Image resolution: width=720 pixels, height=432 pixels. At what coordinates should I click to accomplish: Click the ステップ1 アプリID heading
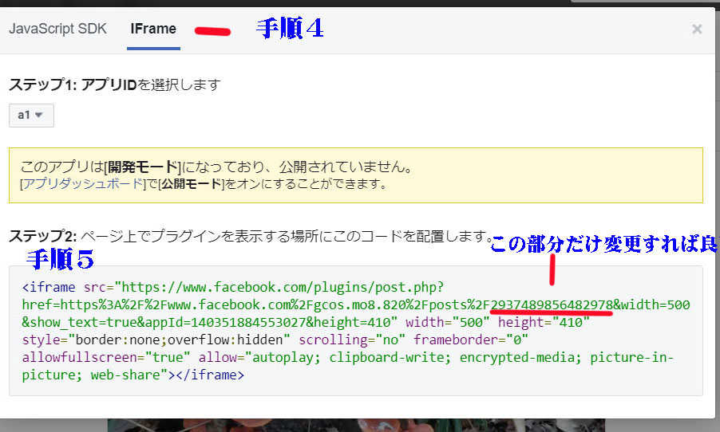coord(114,84)
